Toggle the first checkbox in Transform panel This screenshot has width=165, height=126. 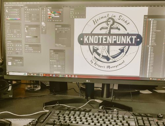pyautogui.click(x=56, y=44)
